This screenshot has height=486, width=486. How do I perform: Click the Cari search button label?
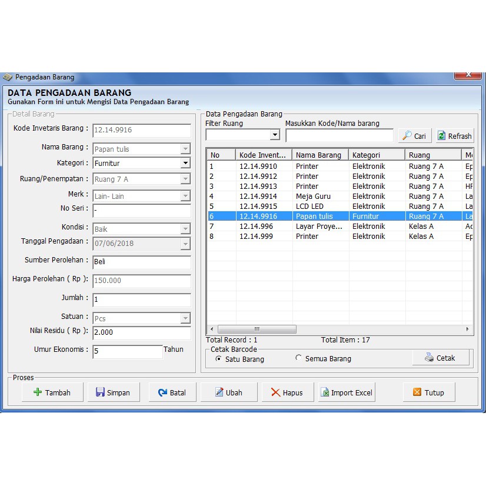pyautogui.click(x=420, y=136)
